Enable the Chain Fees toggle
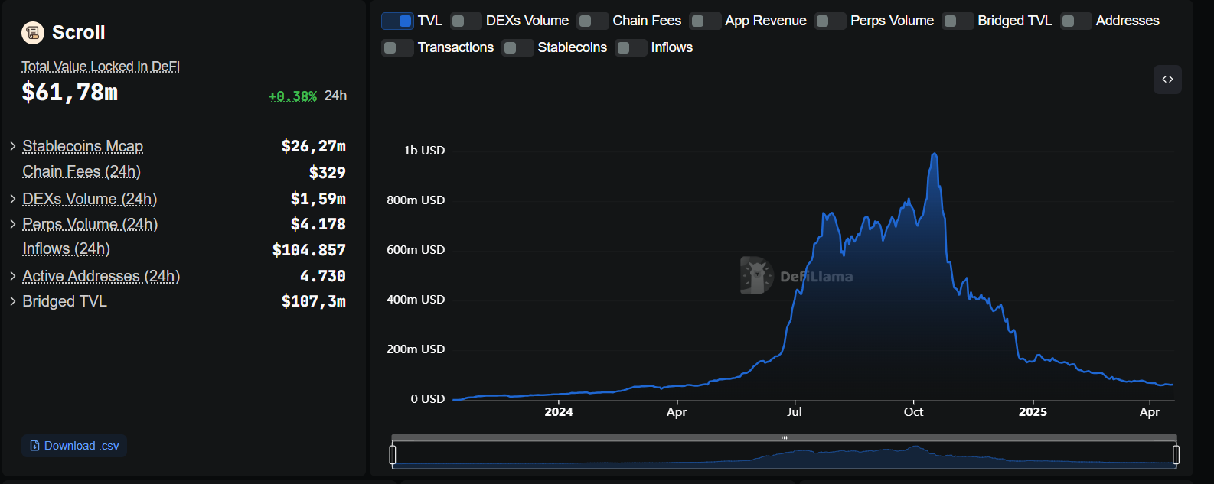1214x484 pixels. [592, 21]
